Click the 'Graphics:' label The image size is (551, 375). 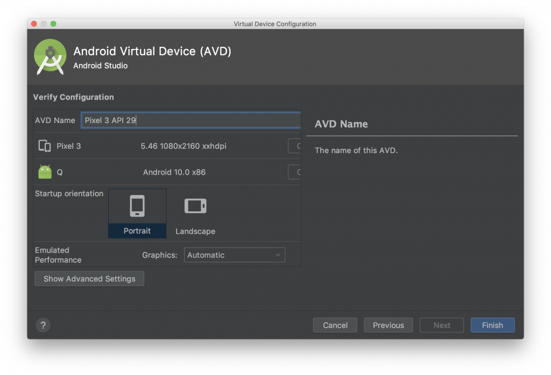point(159,255)
